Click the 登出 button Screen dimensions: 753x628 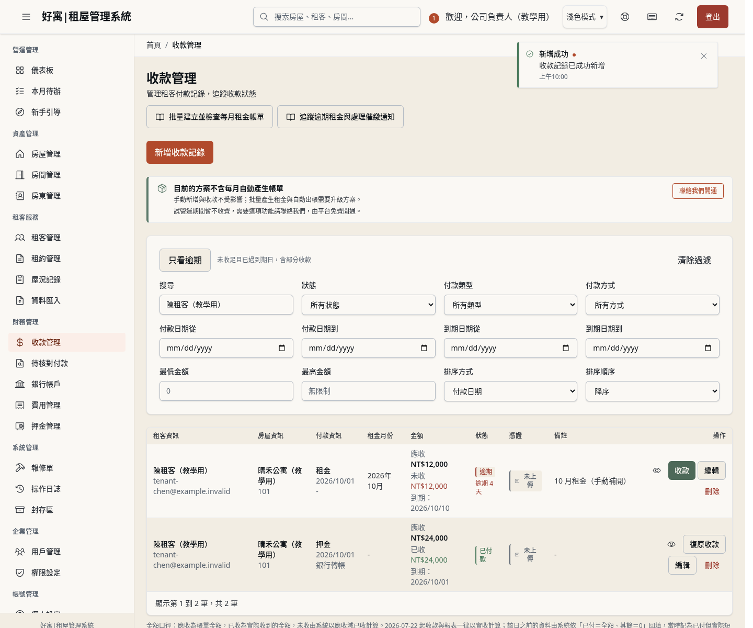tap(713, 17)
